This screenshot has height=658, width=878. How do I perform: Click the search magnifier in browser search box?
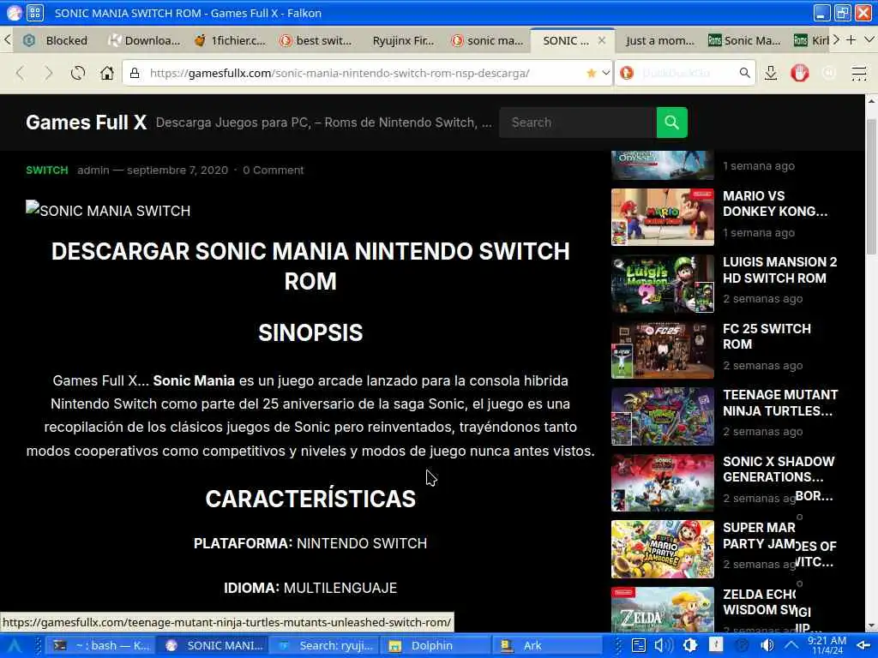click(744, 74)
